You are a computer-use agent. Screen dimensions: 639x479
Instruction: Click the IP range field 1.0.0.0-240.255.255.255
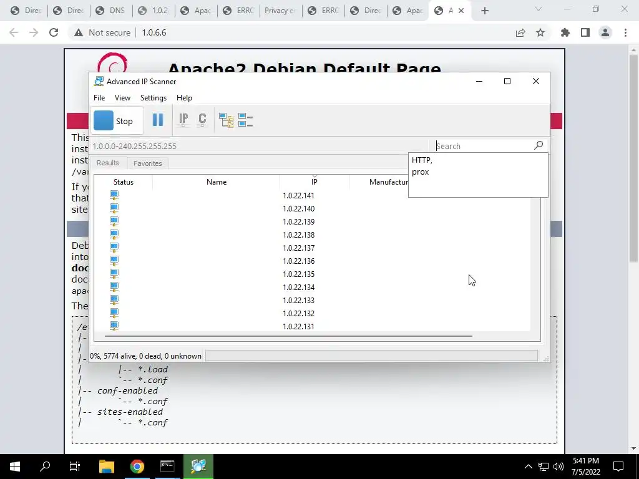259,146
